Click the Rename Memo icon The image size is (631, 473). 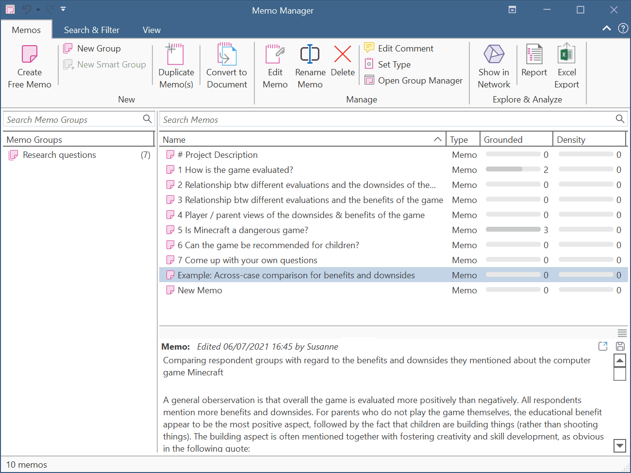click(310, 54)
